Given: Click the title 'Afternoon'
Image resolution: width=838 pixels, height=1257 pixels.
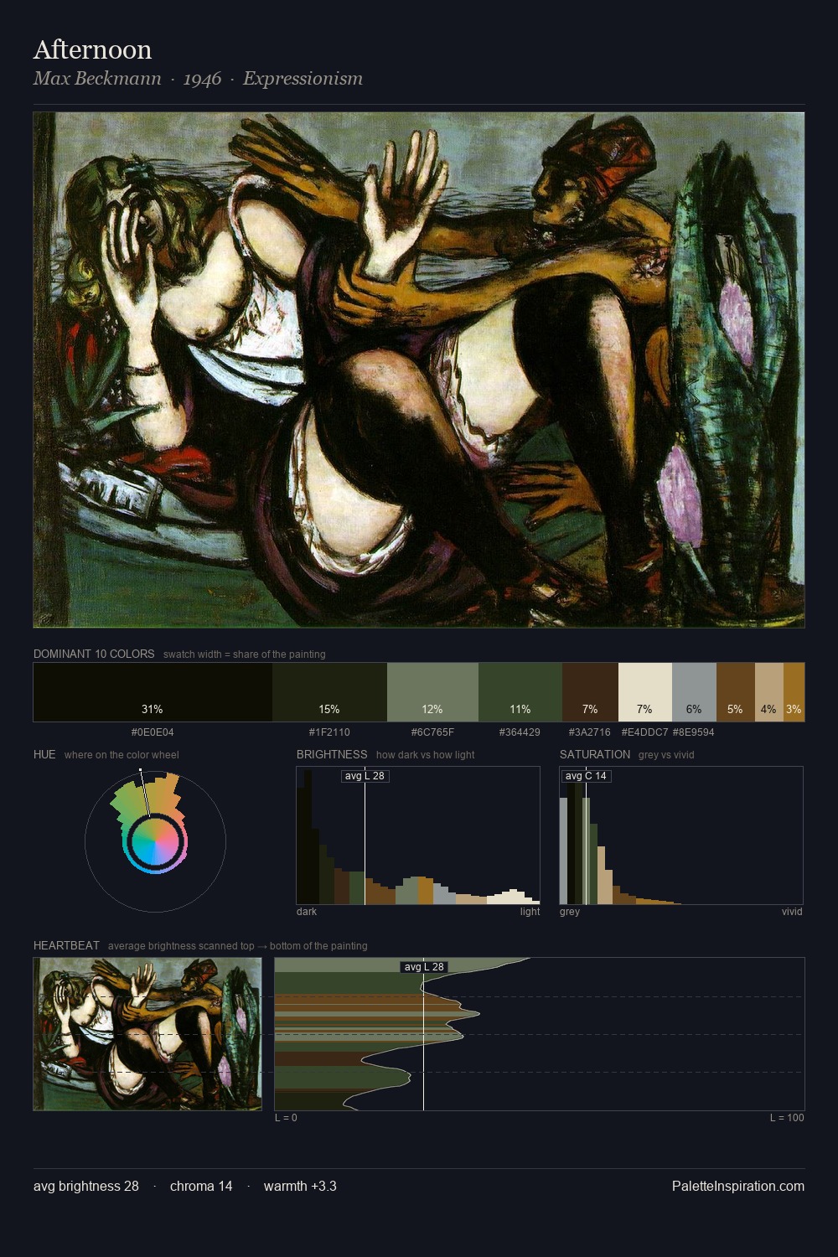Looking at the screenshot, I should pyautogui.click(x=92, y=49).
